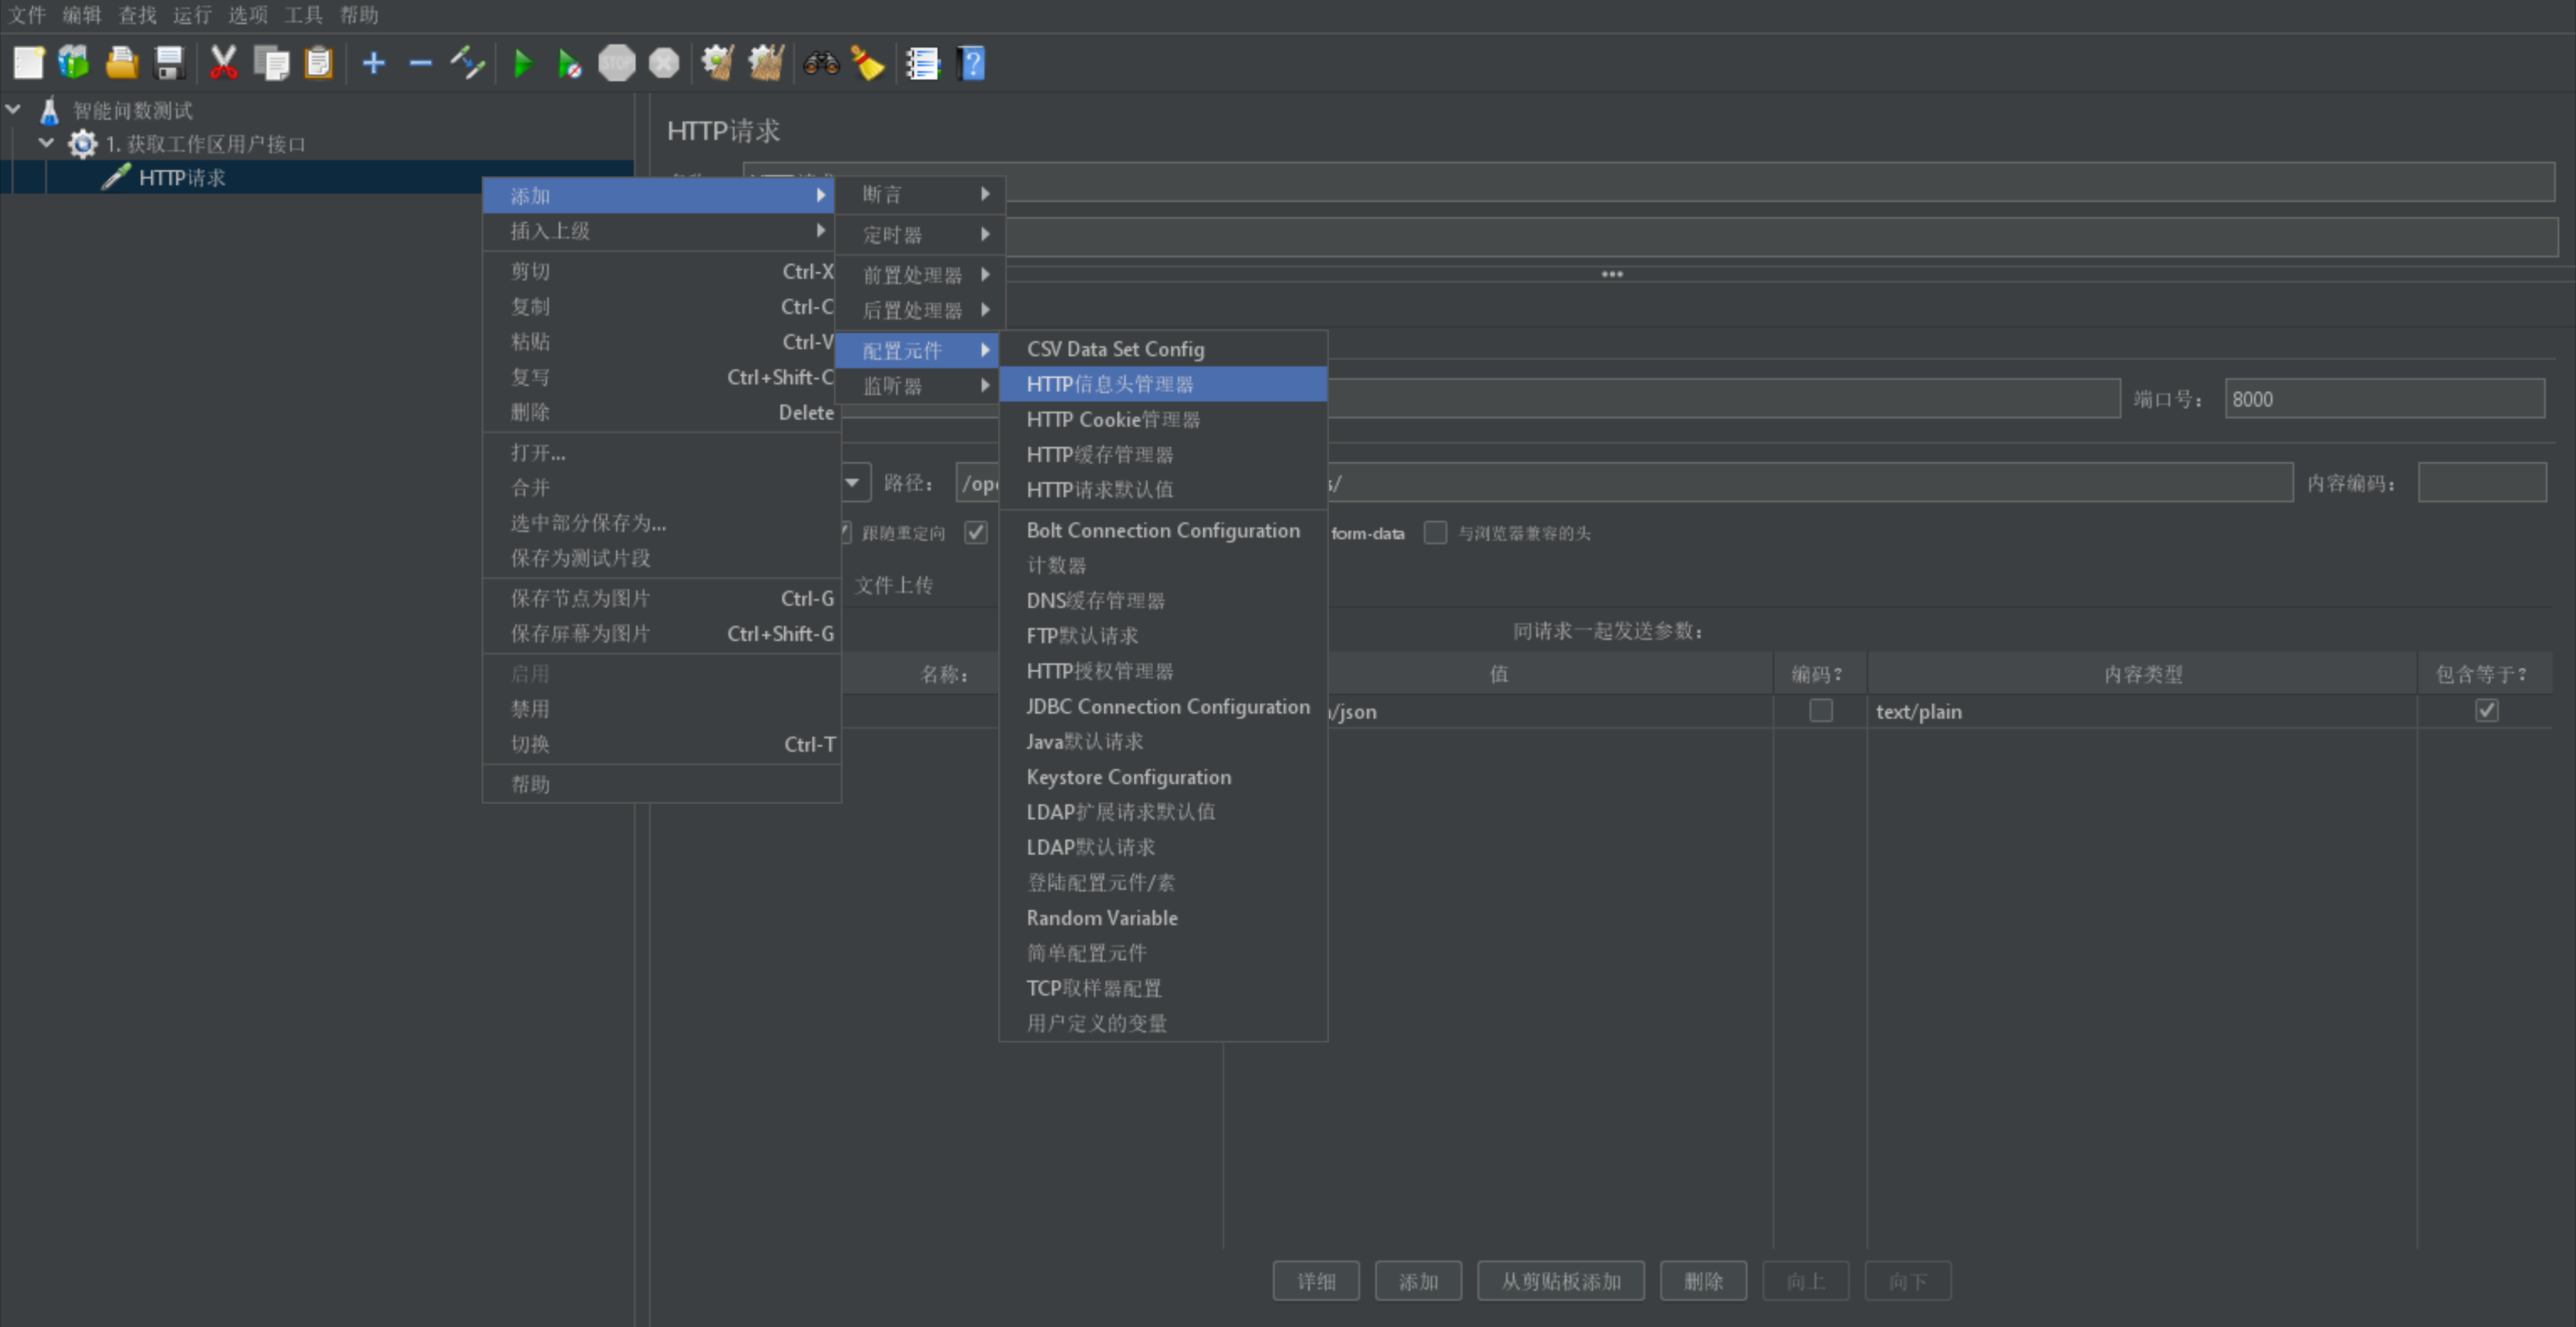This screenshot has width=2576, height=1327.
Task: Click the 从剪贴板添加 button
Action: click(x=1560, y=1281)
